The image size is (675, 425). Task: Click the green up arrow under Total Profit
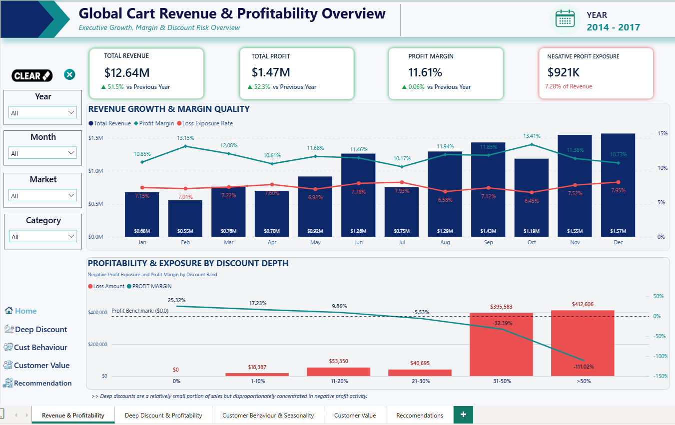[x=250, y=87]
